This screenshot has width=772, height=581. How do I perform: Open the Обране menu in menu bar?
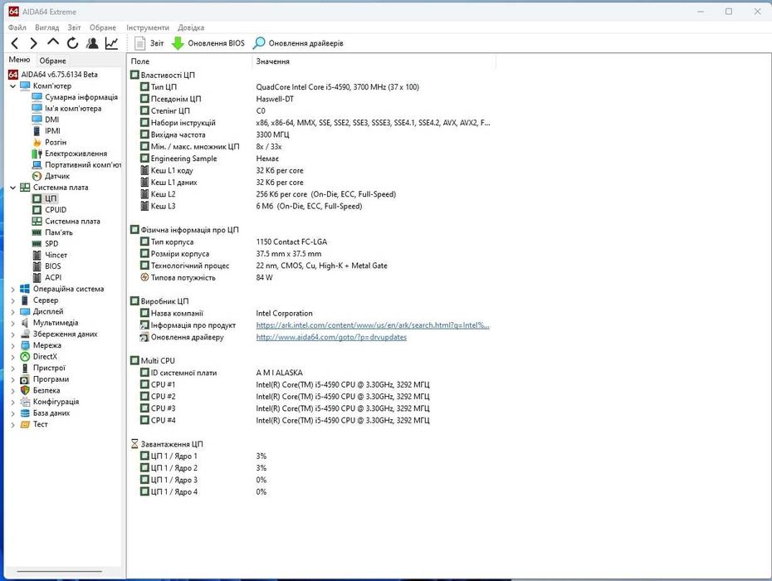click(103, 27)
